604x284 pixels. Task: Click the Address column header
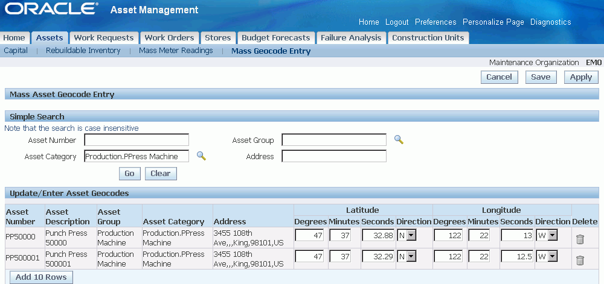[230, 221]
